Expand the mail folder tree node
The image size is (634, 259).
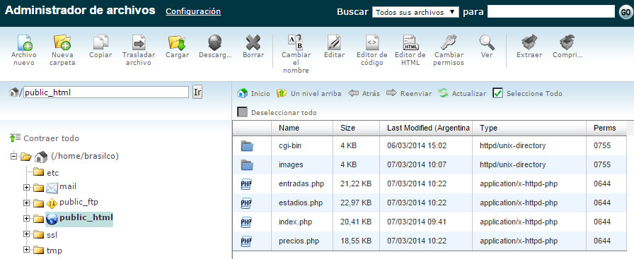[27, 187]
